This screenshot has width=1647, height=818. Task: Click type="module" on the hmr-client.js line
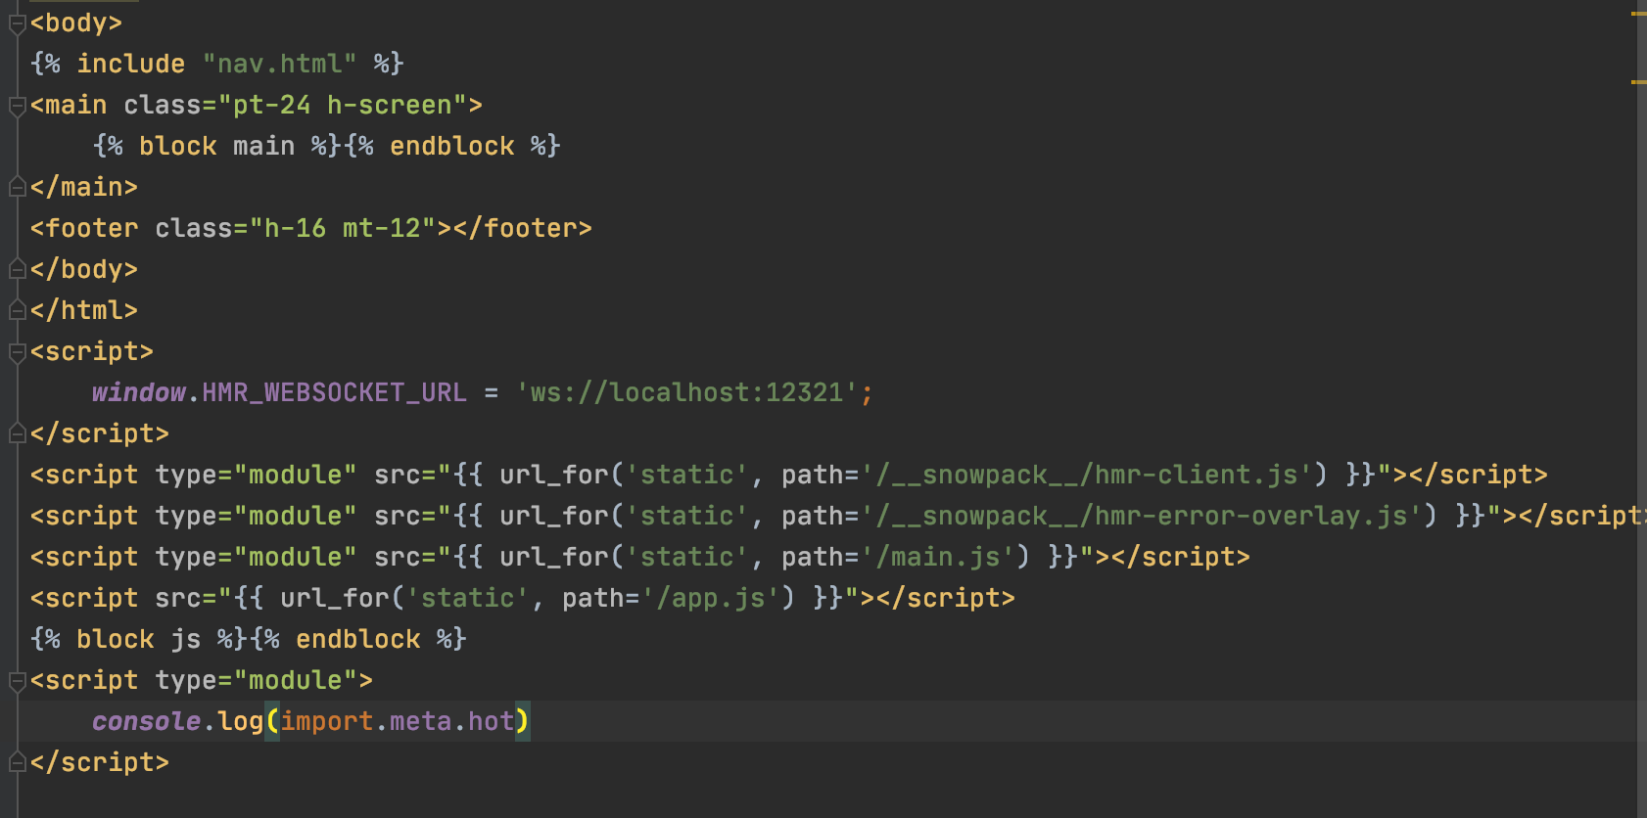click(x=257, y=475)
